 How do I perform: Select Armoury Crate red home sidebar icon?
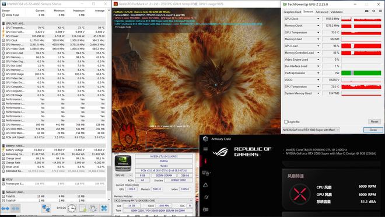[205, 161]
